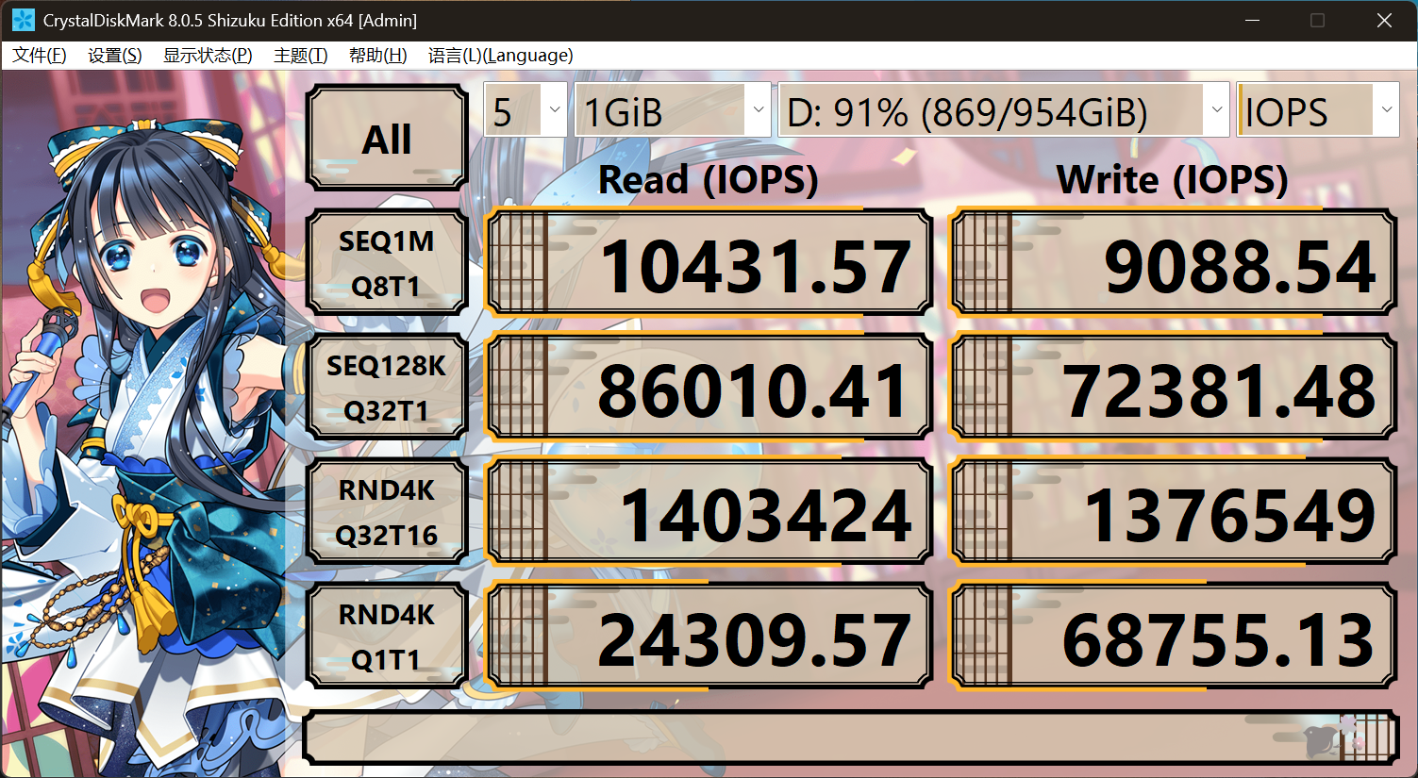Screen dimensions: 1418x778
Task: Select the RND4K Q32T16 read value 1403424
Action: coord(709,512)
